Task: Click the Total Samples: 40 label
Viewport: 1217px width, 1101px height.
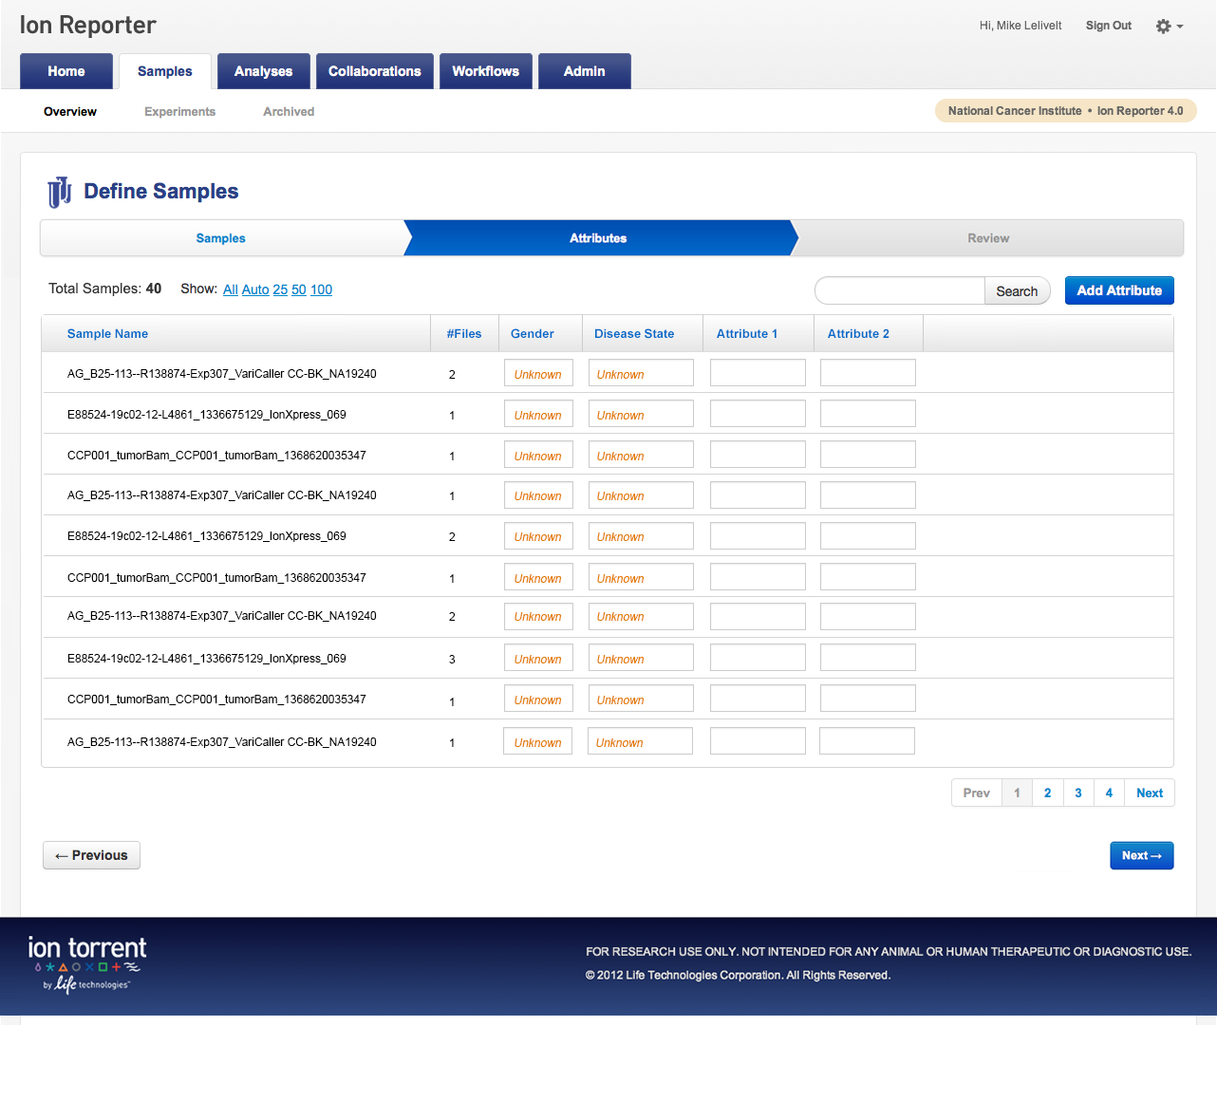Action: [x=105, y=289]
